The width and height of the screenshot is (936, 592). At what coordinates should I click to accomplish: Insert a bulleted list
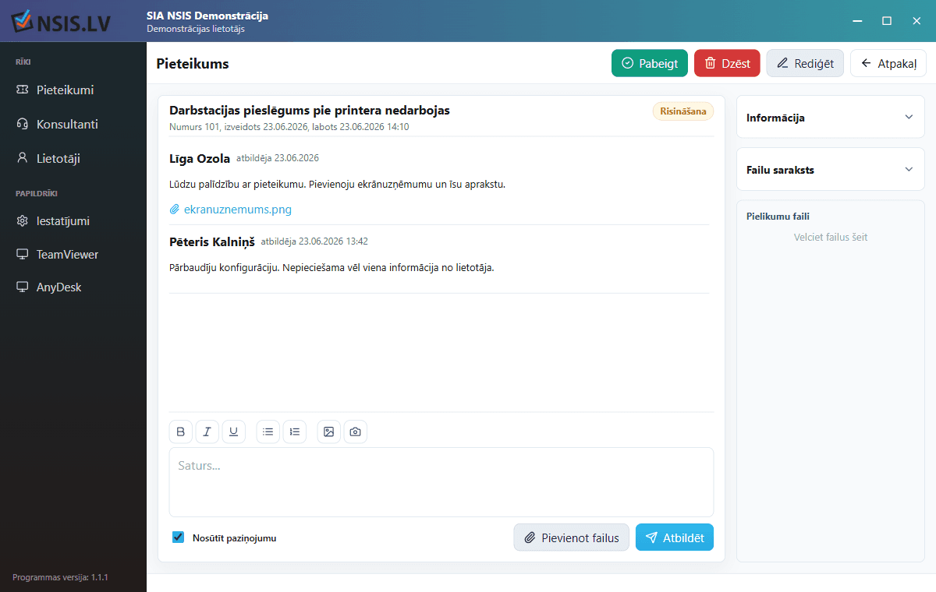click(x=268, y=432)
